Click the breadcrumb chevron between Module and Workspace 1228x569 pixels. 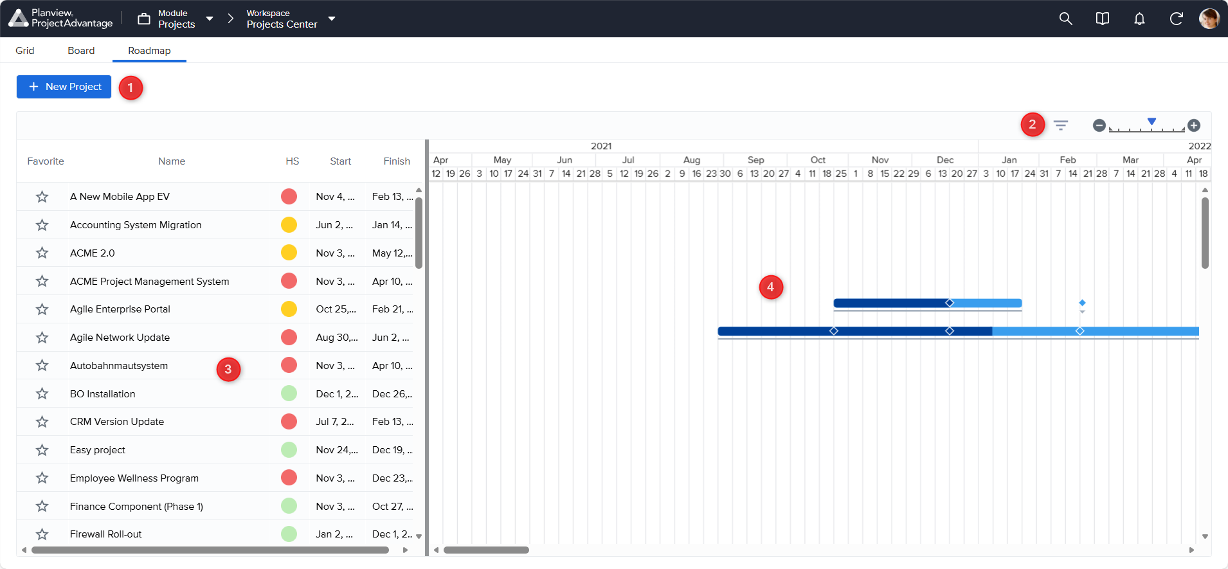[230, 19]
